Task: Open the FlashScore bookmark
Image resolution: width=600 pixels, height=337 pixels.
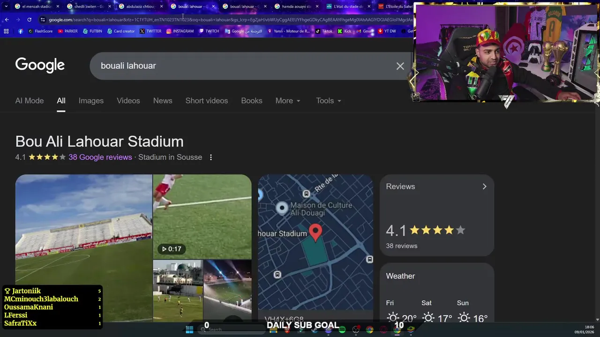Action: [40, 31]
